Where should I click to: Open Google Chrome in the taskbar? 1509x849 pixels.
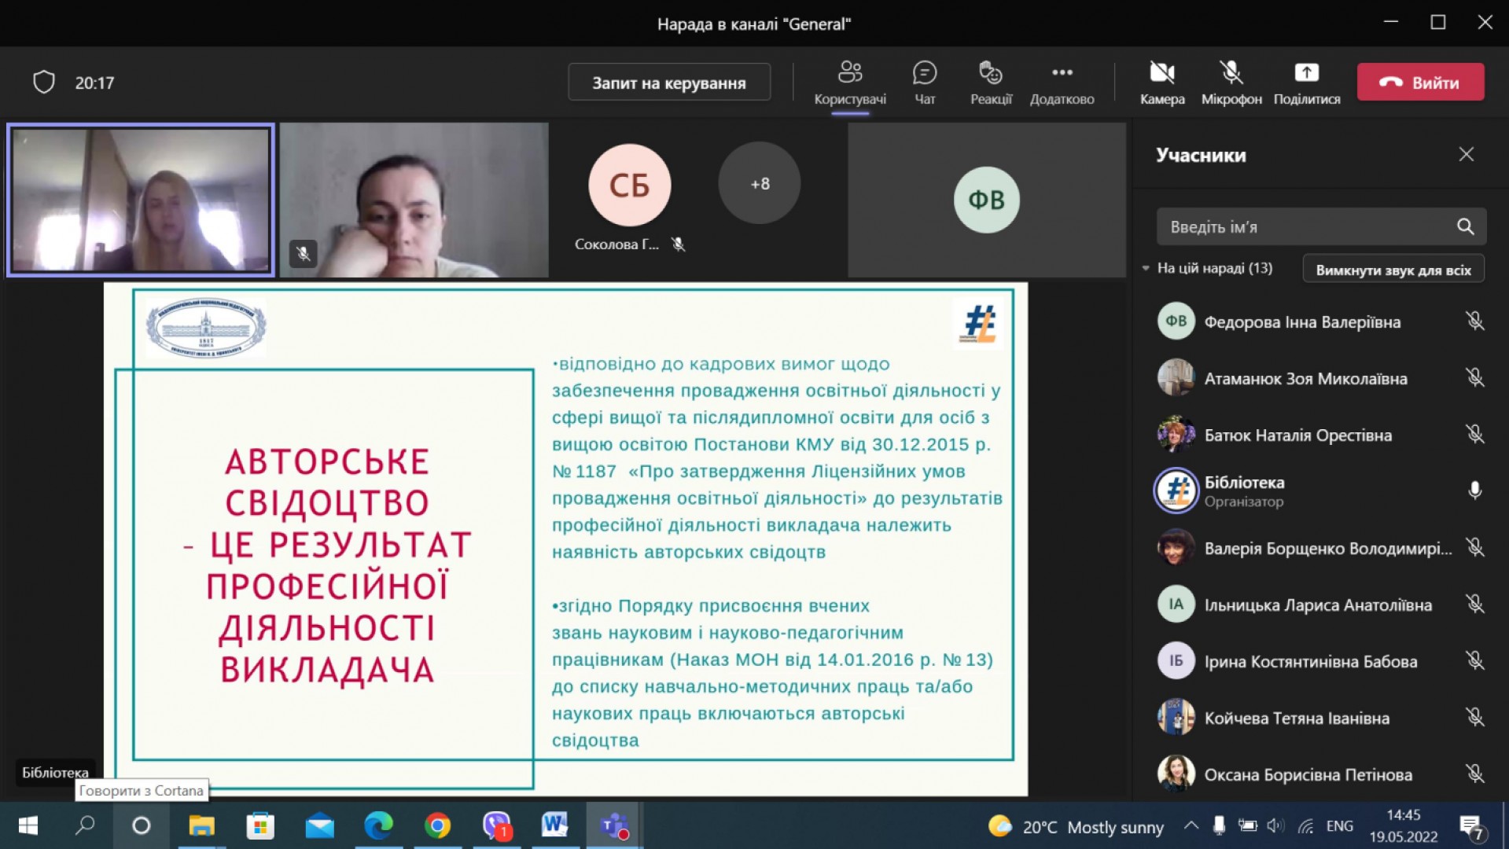438,825
